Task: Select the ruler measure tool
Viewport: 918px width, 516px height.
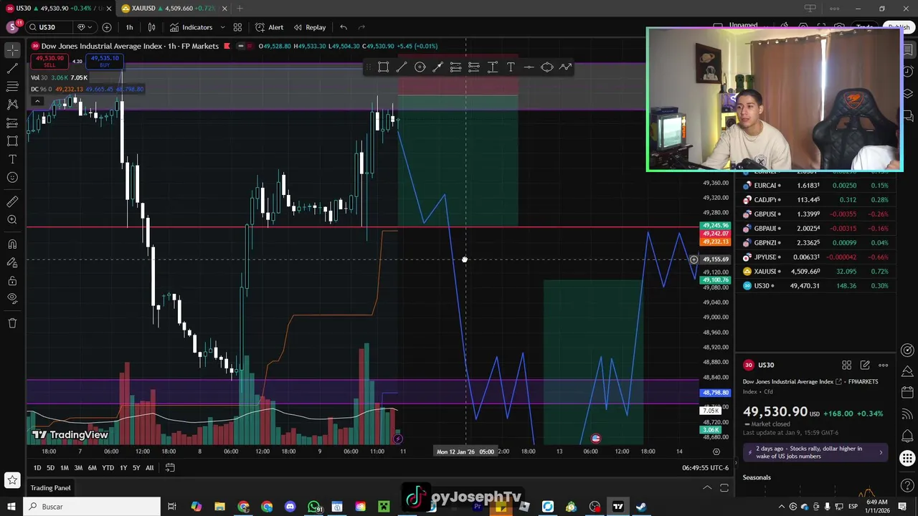Action: click(x=12, y=201)
